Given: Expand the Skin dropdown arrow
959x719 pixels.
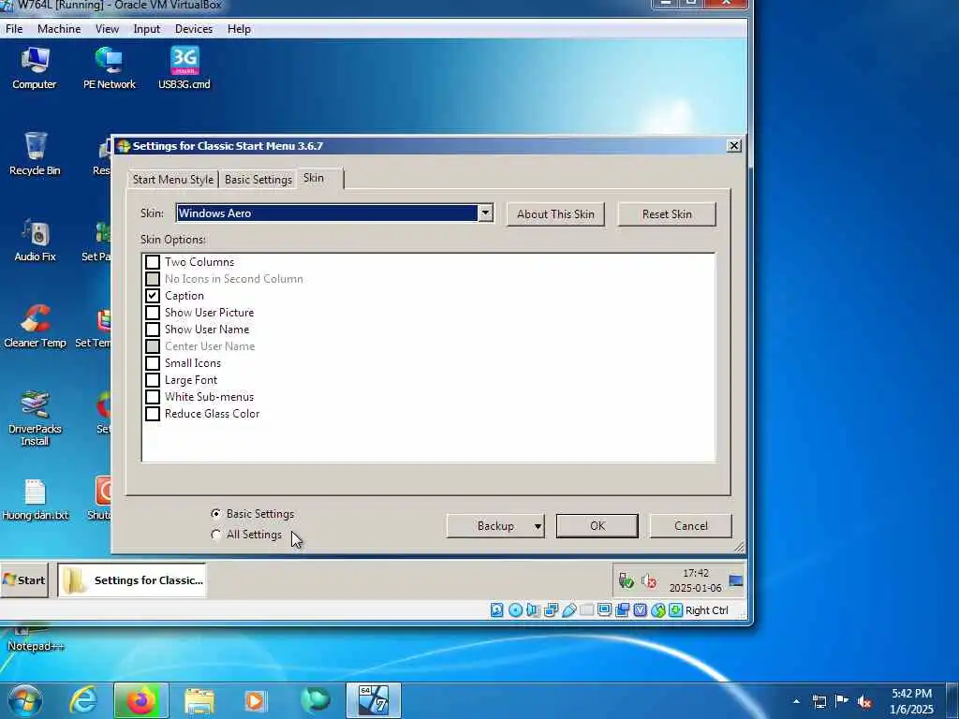Looking at the screenshot, I should point(485,213).
